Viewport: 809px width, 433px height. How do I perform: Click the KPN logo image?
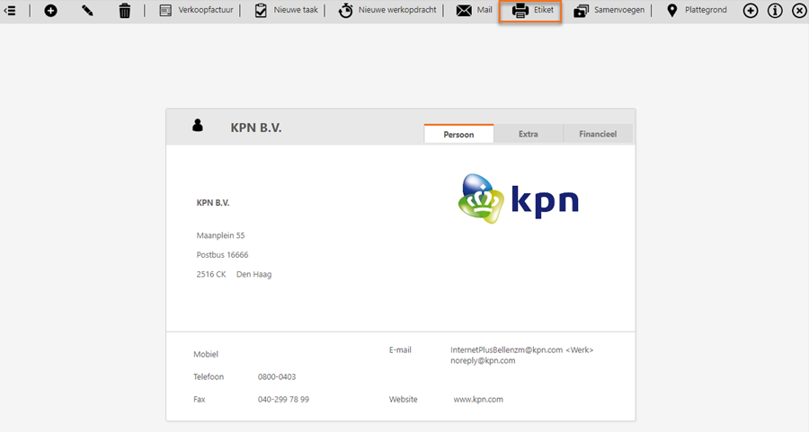point(518,199)
